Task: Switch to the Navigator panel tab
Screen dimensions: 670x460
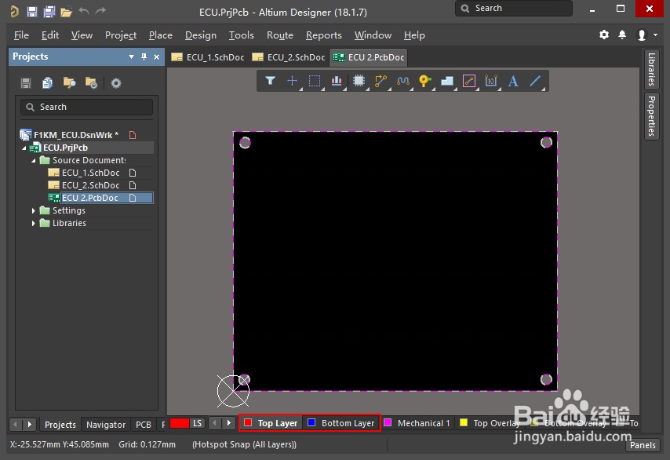Action: coord(106,425)
